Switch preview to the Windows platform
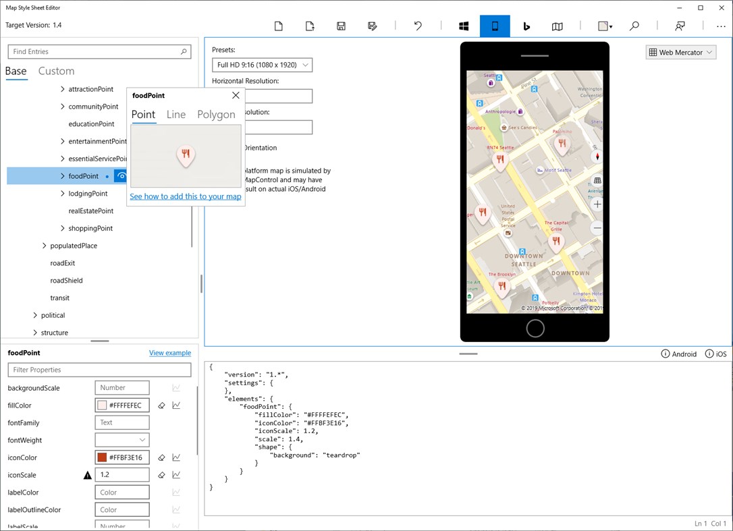 (x=464, y=26)
